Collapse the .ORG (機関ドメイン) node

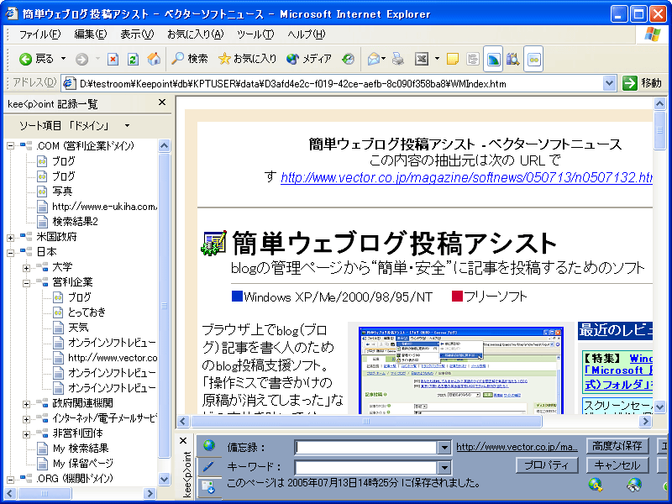point(10,480)
